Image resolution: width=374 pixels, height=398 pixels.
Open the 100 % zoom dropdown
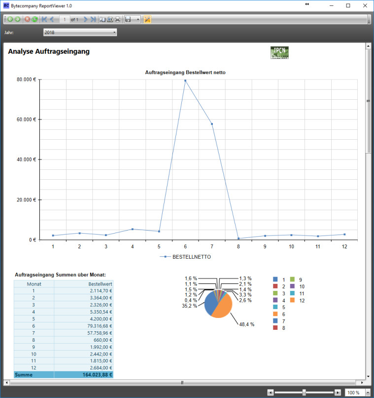point(368,393)
